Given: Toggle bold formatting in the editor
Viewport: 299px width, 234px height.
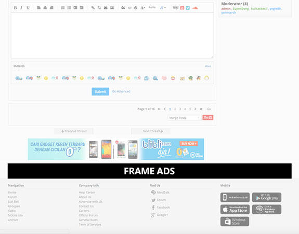Looking at the screenshot, I should [15, 8].
